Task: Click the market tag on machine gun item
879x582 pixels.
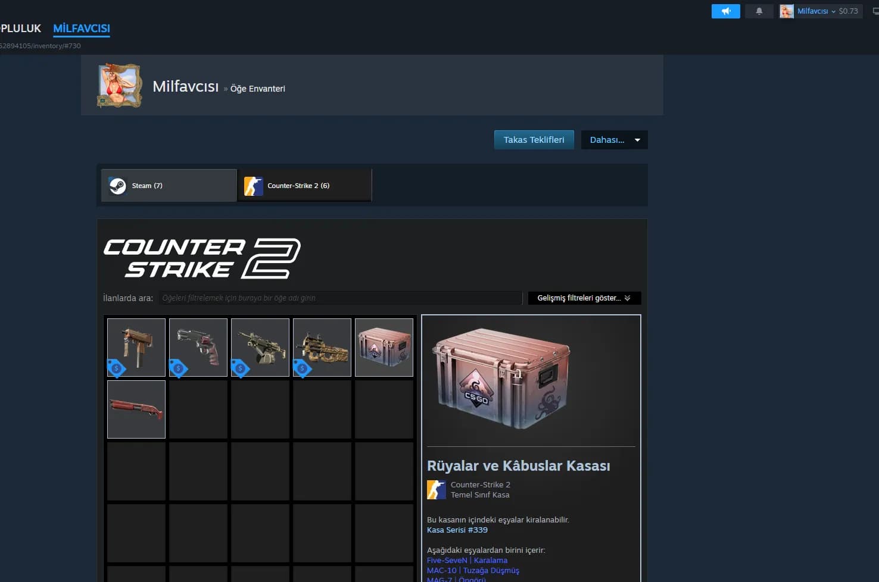Action: point(241,368)
